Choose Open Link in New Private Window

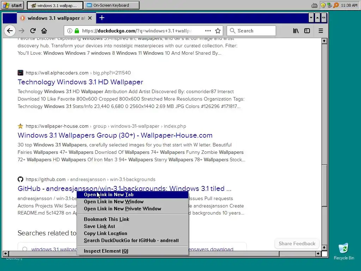click(133, 209)
